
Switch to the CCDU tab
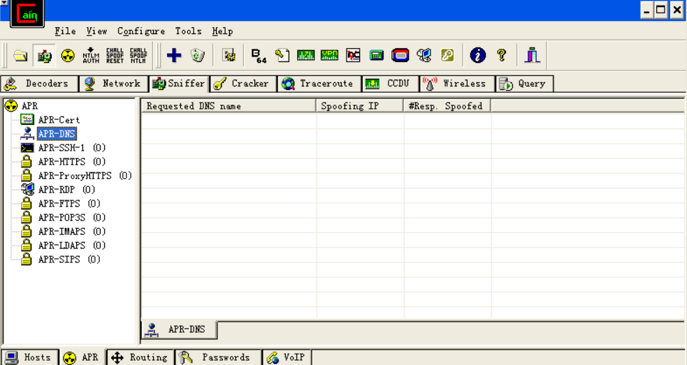(391, 84)
